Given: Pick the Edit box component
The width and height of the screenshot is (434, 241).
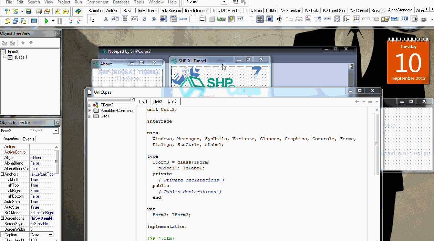Looking at the screenshot, I should [x=115, y=19].
